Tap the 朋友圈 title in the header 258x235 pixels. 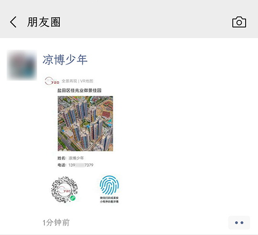[44, 22]
